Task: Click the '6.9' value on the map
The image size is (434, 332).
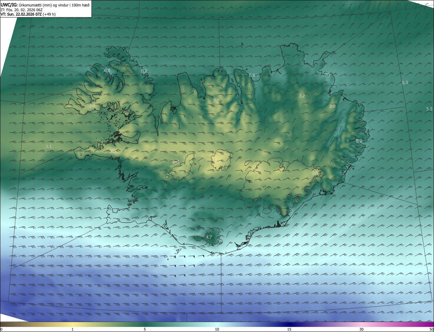Action: tap(359, 141)
